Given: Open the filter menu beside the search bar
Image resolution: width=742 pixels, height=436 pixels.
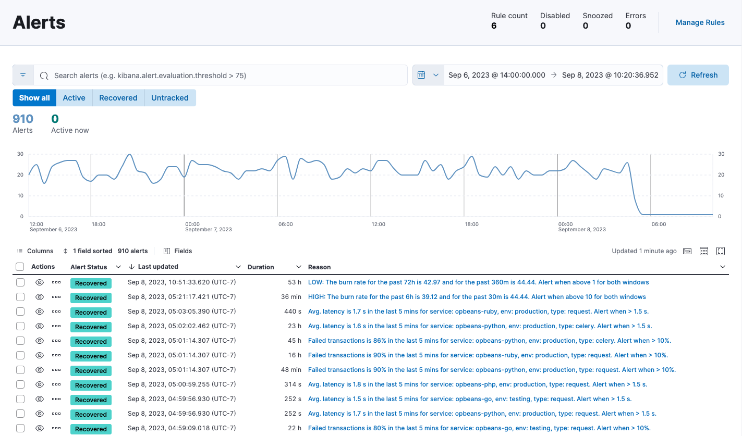Looking at the screenshot, I should click(x=23, y=75).
